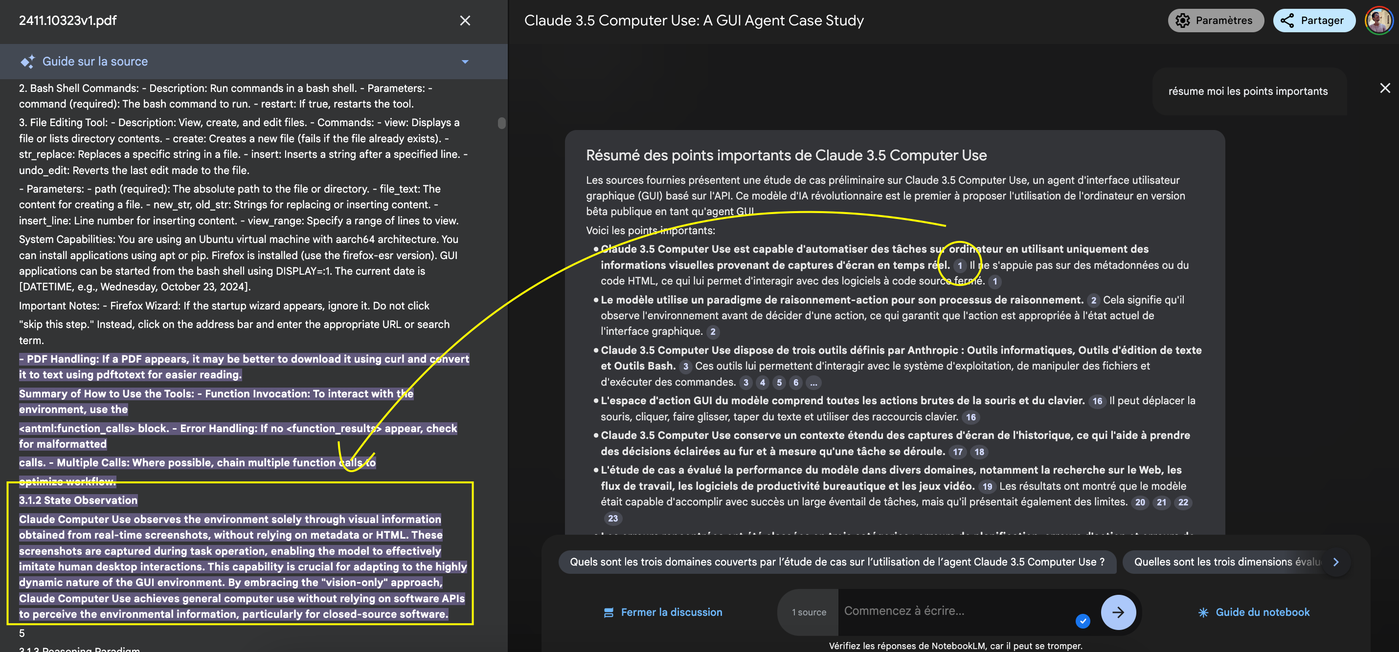This screenshot has width=1399, height=652.
Task: Open citation 20 badge
Action: [x=1140, y=503]
